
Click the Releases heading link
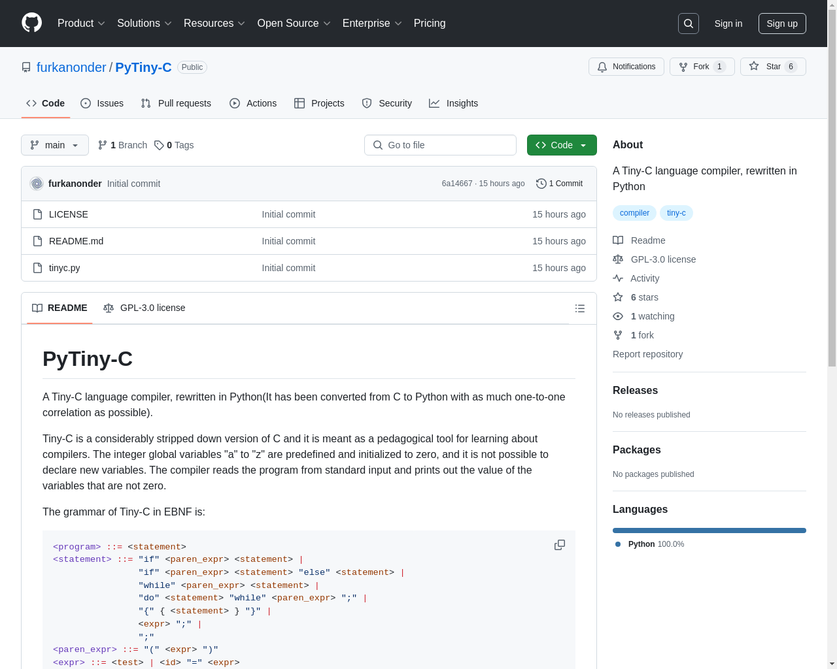pyautogui.click(x=635, y=390)
